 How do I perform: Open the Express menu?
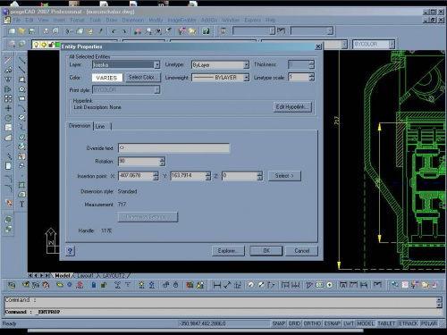253,20
